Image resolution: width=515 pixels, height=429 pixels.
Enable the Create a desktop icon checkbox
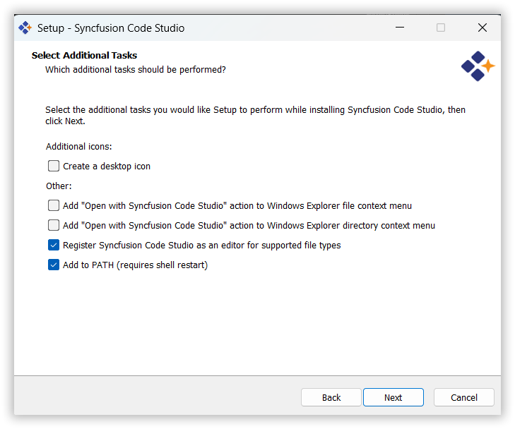point(54,167)
